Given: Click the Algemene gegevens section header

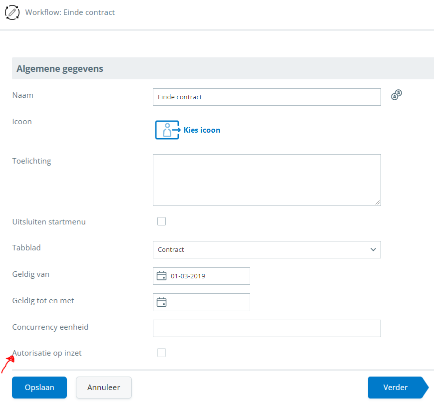Looking at the screenshot, I should pos(60,69).
